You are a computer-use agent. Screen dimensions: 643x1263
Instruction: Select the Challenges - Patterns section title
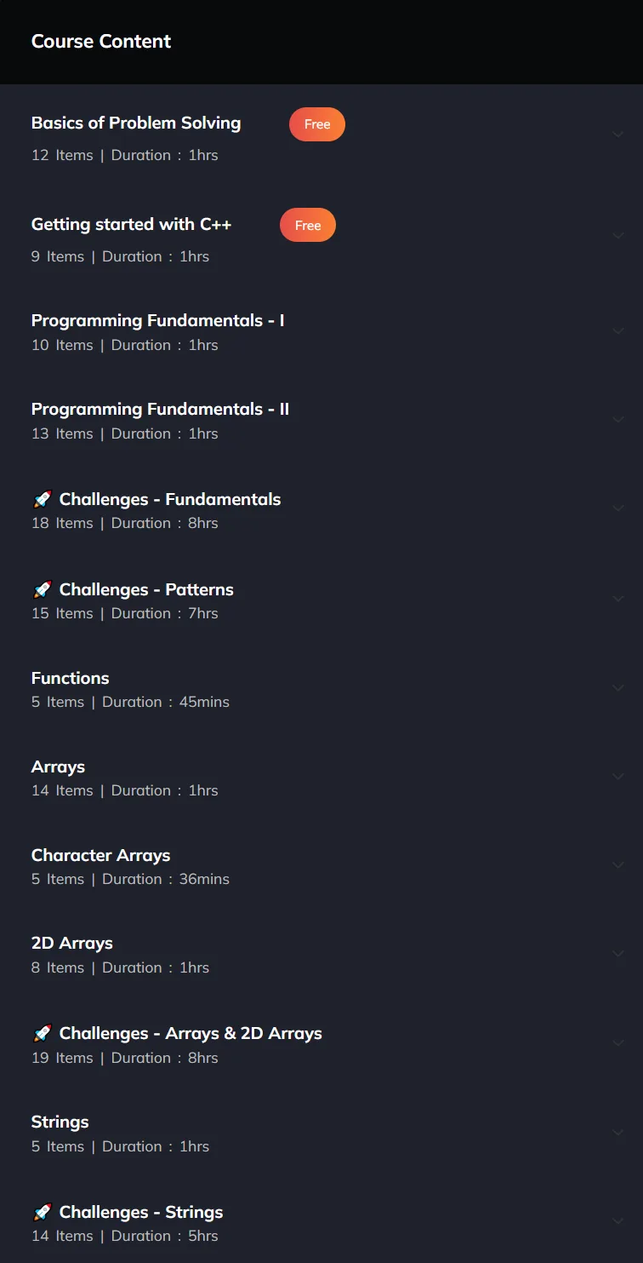146,590
